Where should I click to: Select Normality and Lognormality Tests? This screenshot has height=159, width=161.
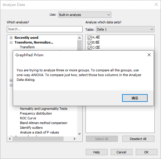coord(44,109)
